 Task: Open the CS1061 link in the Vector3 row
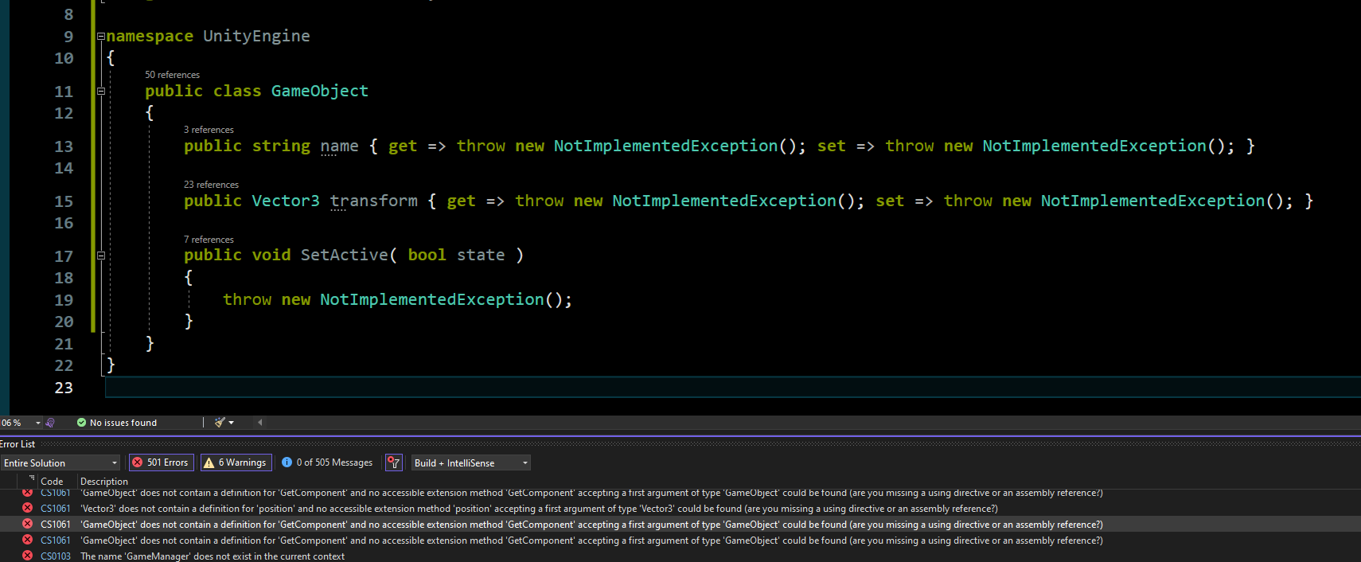coord(56,509)
